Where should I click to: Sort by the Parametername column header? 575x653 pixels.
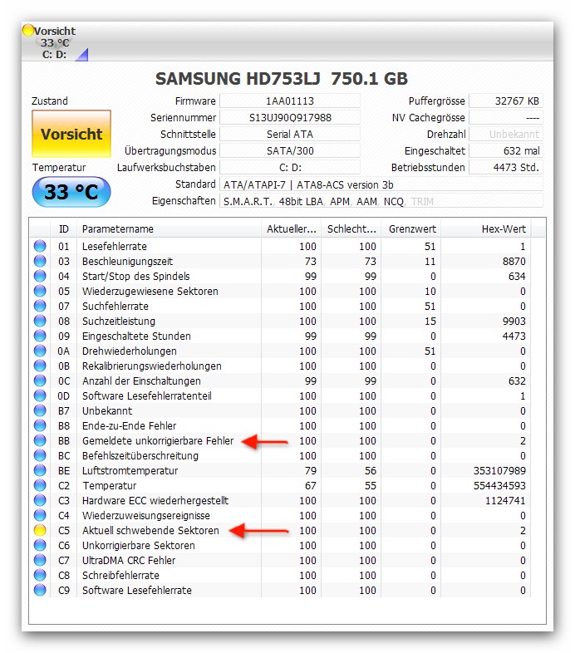coord(170,229)
